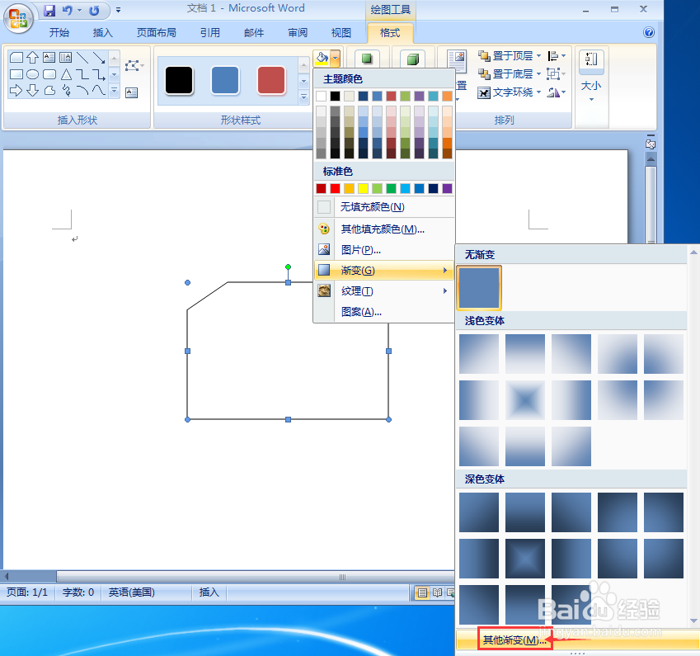Click the shape fill paint bucket icon

(322, 58)
